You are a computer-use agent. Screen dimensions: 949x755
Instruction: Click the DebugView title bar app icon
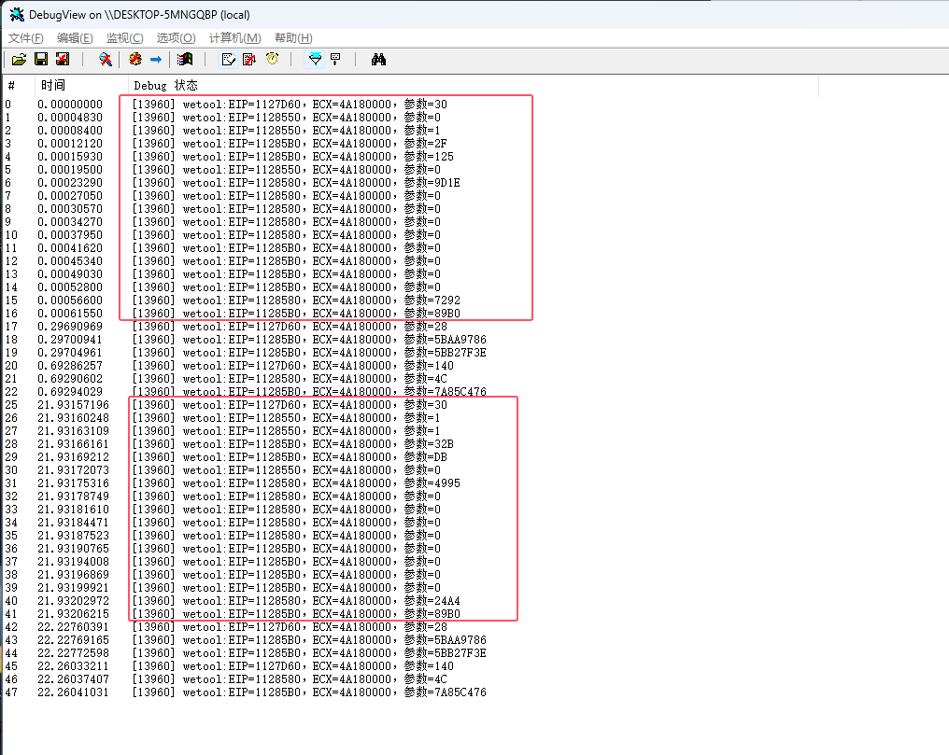click(x=17, y=15)
